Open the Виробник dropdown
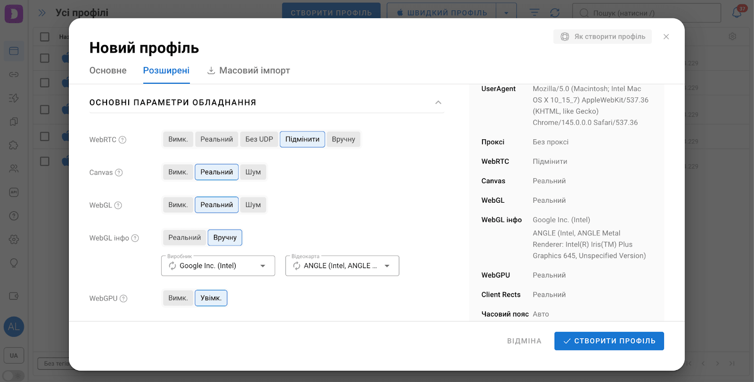The height and width of the screenshot is (382, 754). pyautogui.click(x=263, y=266)
